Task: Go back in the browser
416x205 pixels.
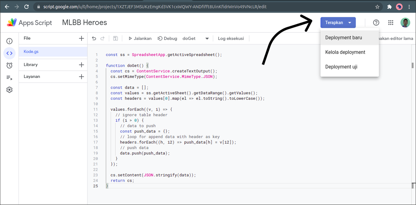Action: (x=7, y=6)
